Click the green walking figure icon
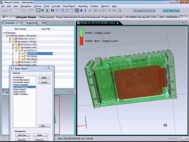 pos(47,10)
